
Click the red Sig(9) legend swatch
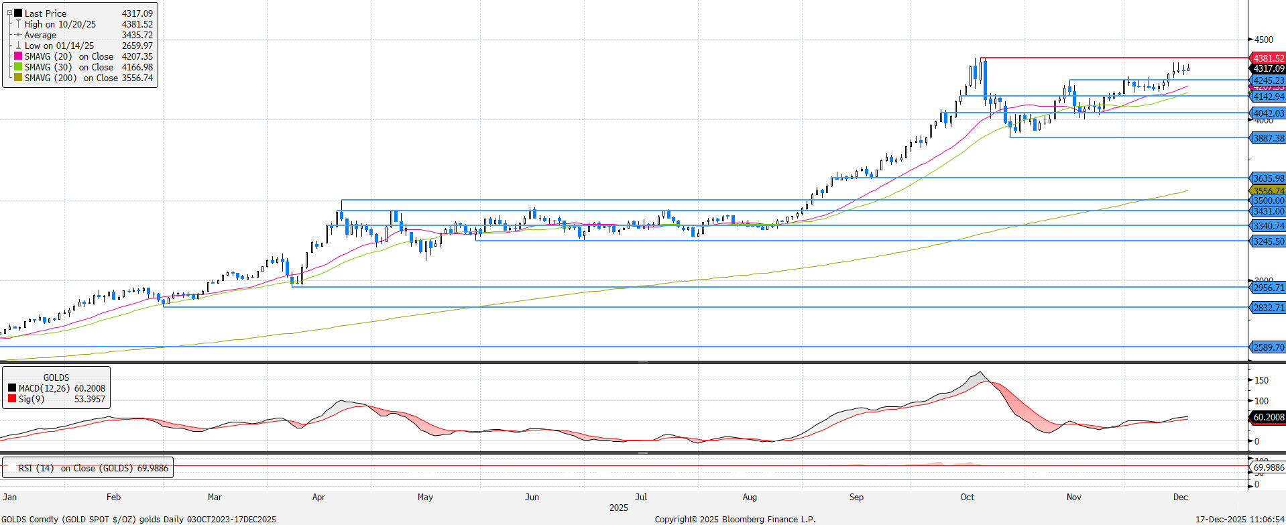(x=12, y=399)
